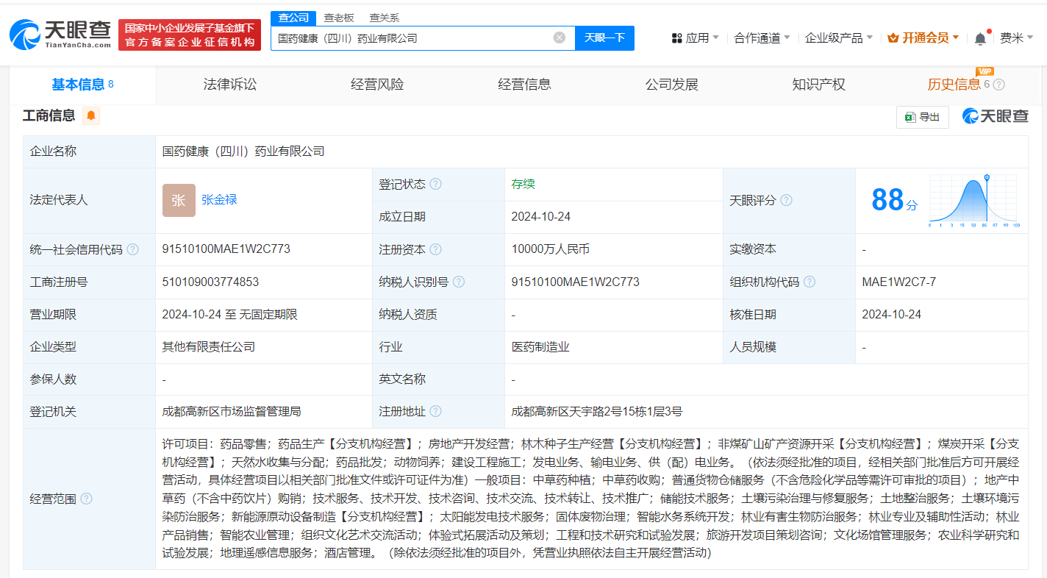The width and height of the screenshot is (1047, 578).
Task: Click the 天眼一下 search button
Action: point(604,38)
